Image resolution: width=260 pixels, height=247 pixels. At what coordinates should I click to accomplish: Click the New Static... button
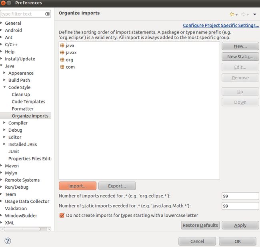[x=240, y=57]
